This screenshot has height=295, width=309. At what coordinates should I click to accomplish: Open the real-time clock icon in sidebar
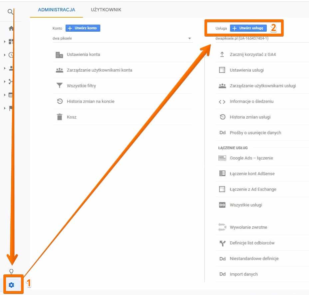pyautogui.click(x=11, y=55)
